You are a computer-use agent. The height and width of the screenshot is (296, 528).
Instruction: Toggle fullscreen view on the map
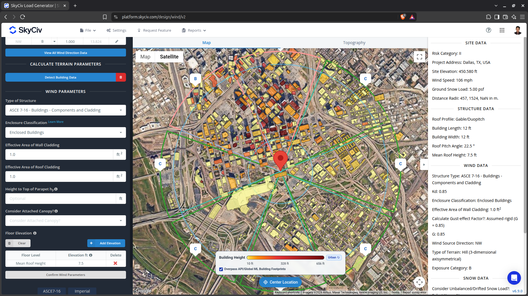pyautogui.click(x=420, y=56)
